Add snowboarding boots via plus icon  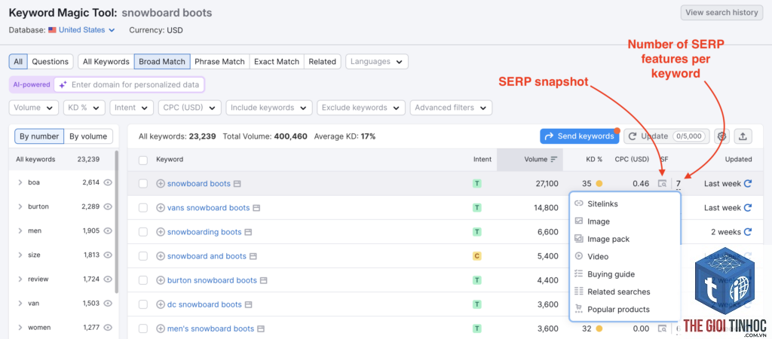pos(161,232)
